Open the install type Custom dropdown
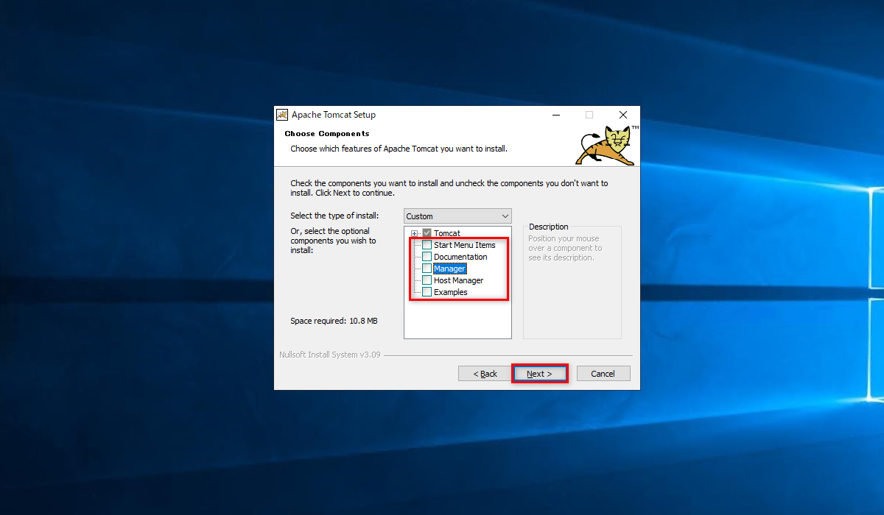This screenshot has height=515, width=884. click(x=457, y=216)
